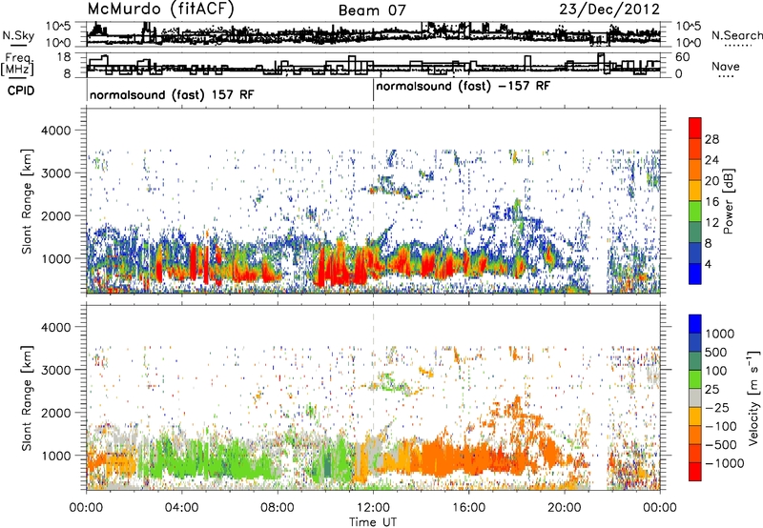Click the 'N.Sky' axis label

[x=18, y=35]
